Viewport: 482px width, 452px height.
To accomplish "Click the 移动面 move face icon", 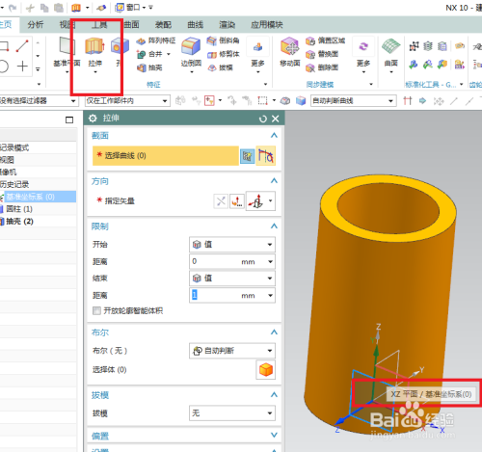I will (x=289, y=46).
